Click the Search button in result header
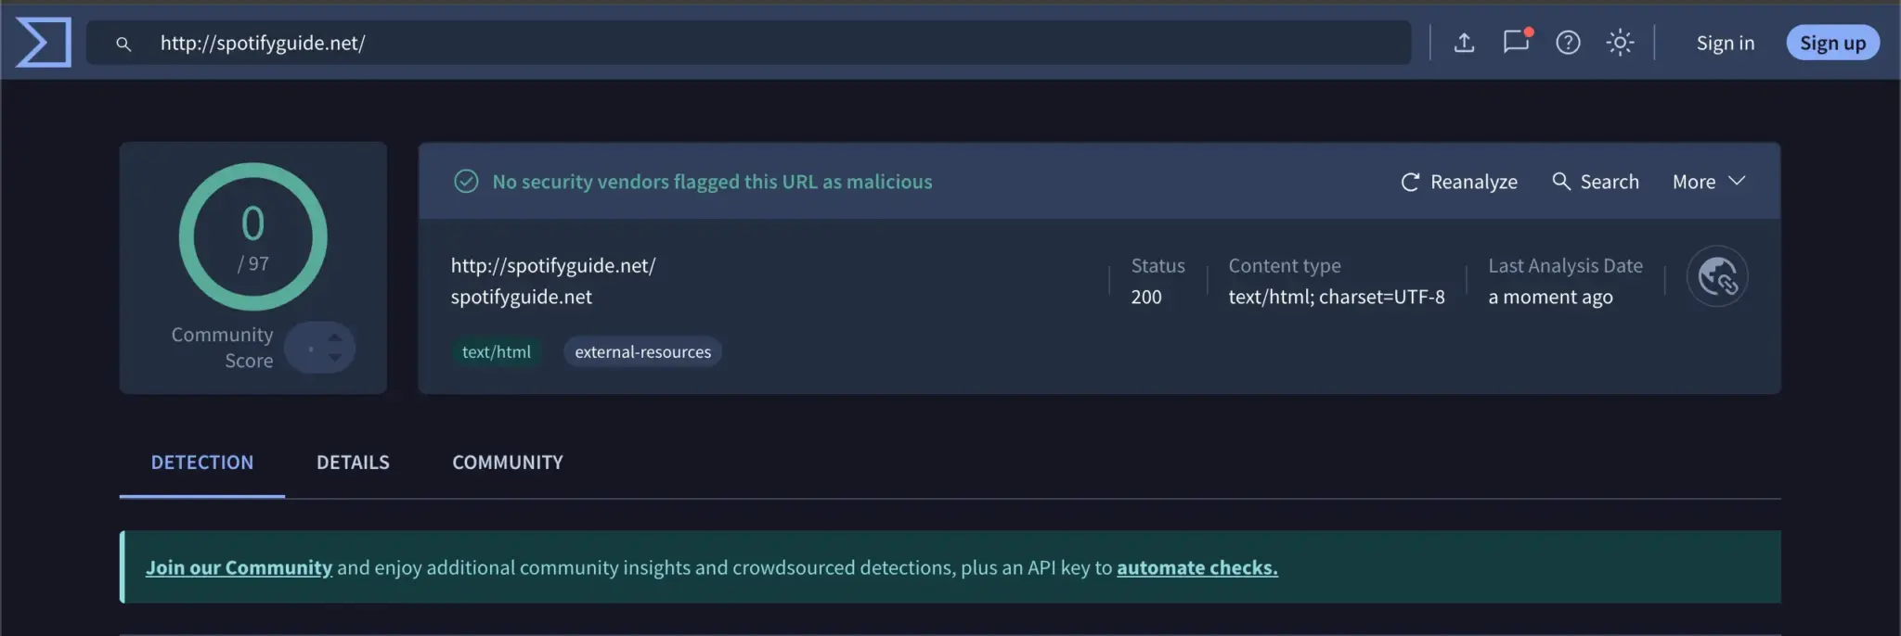Viewport: 1901px width, 636px height. pos(1596,182)
